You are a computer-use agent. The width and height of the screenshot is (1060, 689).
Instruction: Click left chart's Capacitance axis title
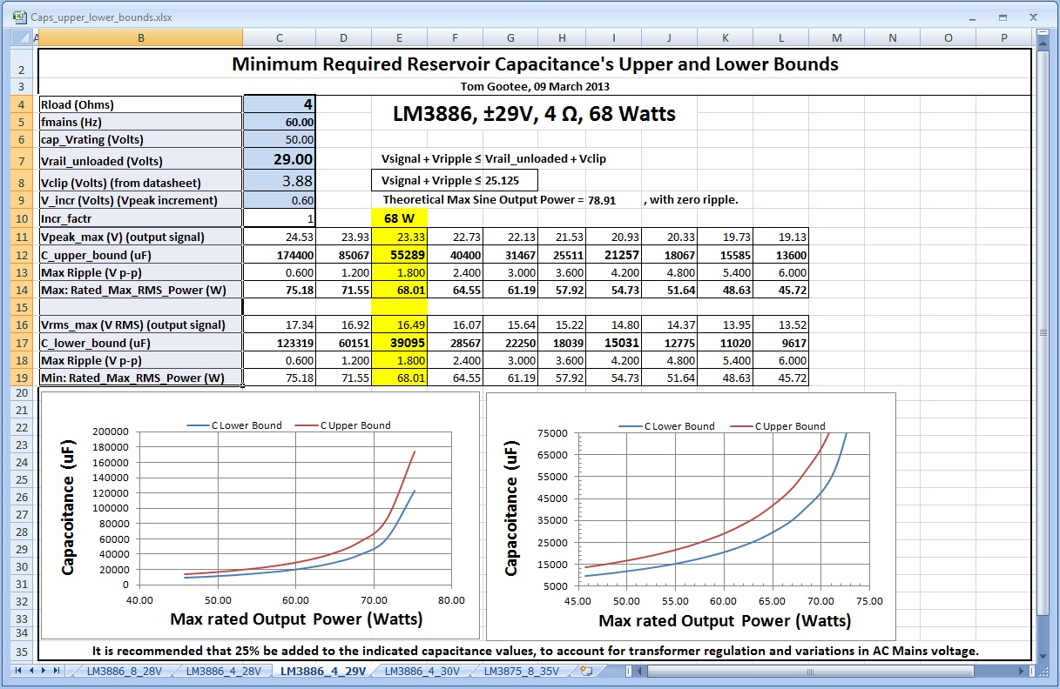point(68,505)
